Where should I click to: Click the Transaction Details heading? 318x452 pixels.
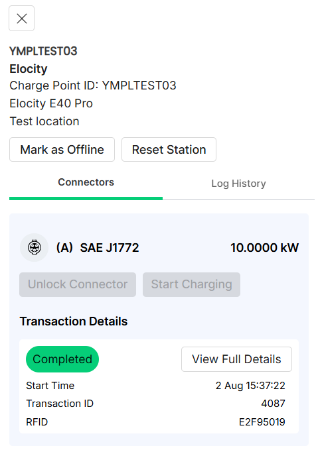(74, 321)
